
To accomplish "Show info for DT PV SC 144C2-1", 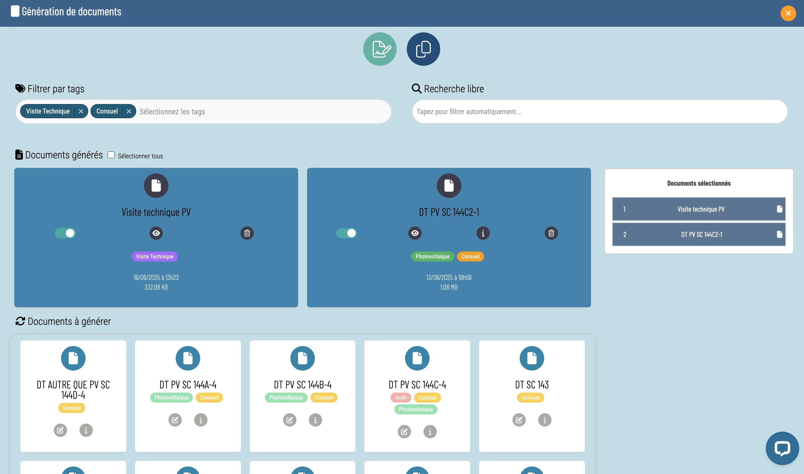I will (483, 233).
